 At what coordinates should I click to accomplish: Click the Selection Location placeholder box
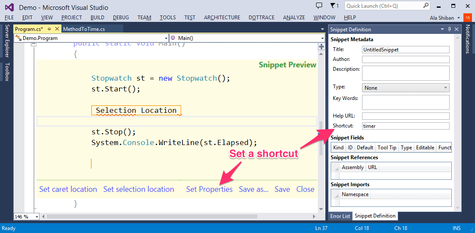click(136, 110)
